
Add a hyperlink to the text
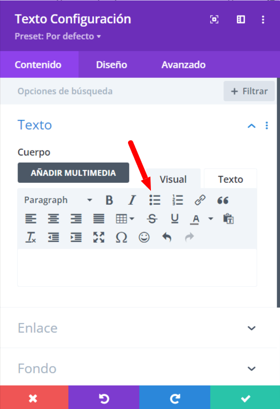[x=200, y=201]
